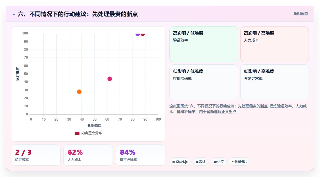Click 人力成本 text in pink quadrant card
The image size is (320, 177).
[x=251, y=40]
